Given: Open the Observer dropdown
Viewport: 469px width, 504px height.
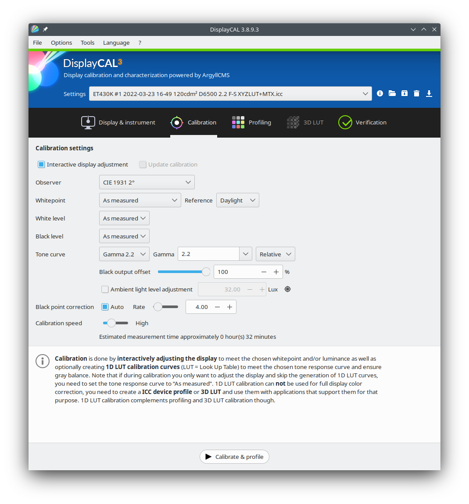Looking at the screenshot, I should tap(147, 182).
